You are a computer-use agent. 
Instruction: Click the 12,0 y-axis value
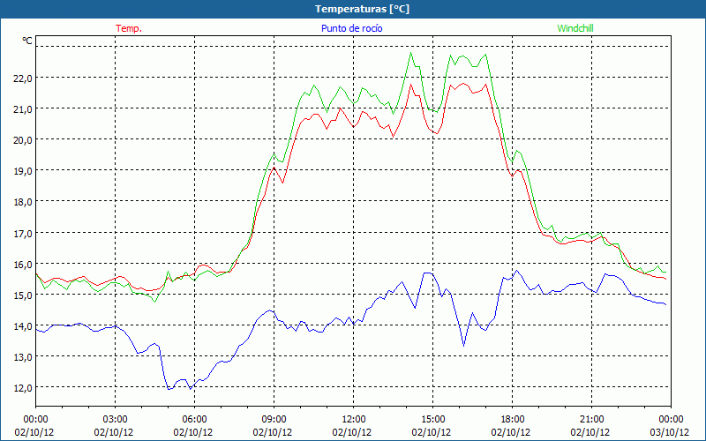pos(23,387)
